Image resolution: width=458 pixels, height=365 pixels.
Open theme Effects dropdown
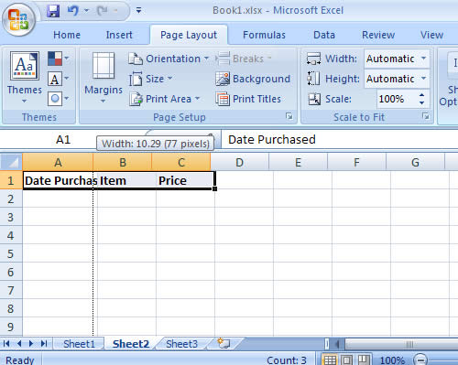[x=59, y=99]
